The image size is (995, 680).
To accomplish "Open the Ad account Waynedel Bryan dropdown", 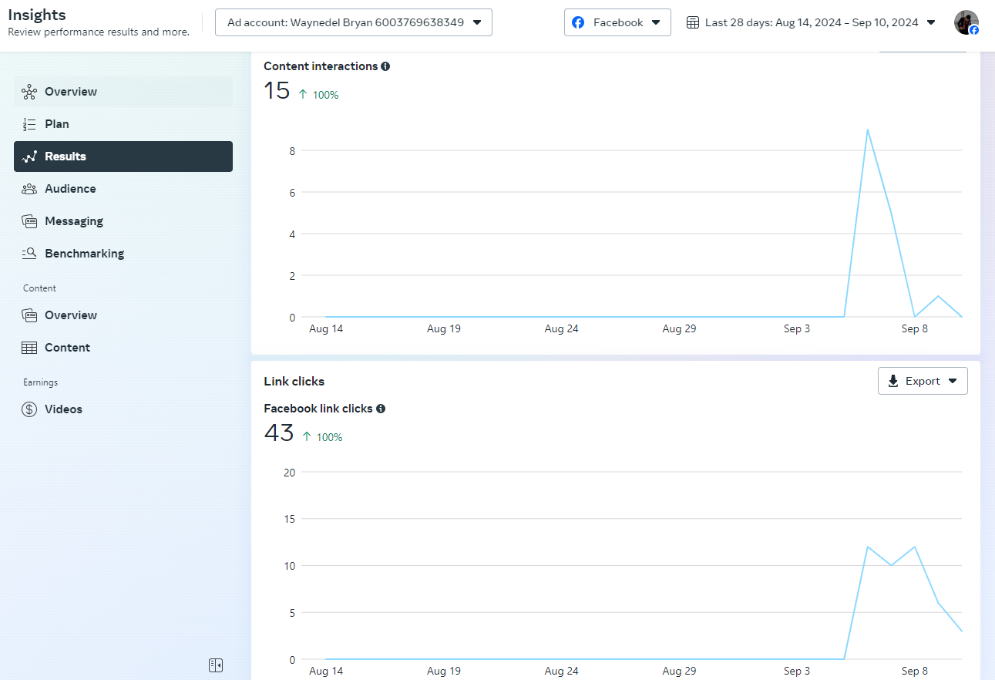I will coord(354,22).
